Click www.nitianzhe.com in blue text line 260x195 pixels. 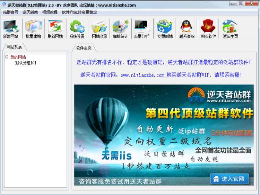click(x=142, y=75)
